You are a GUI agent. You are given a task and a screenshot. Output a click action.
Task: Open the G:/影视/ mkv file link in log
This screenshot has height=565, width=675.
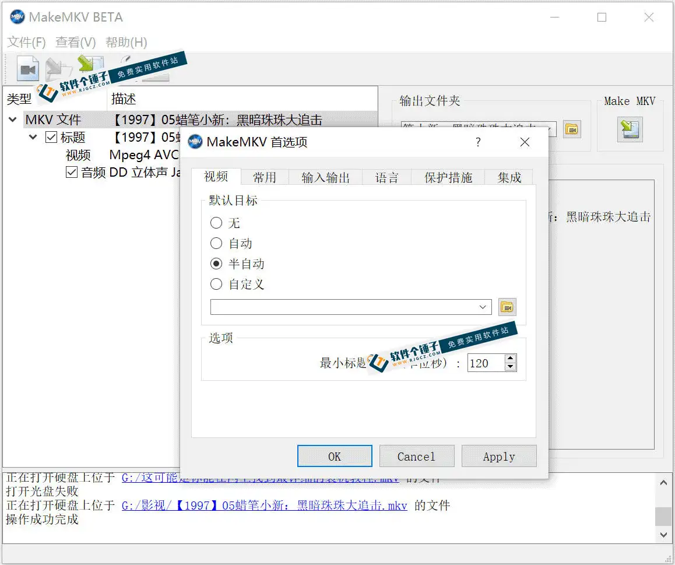coord(264,506)
